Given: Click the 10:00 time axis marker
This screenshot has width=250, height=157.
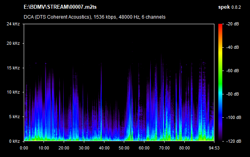Looking at the screenshot, I should [44, 148].
